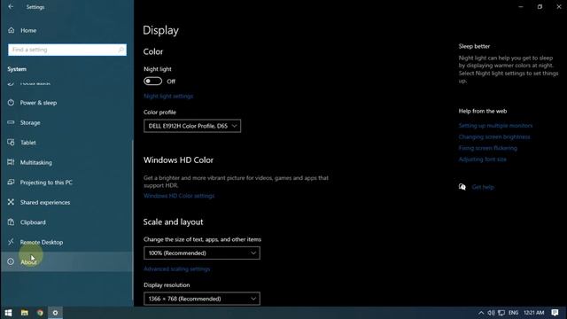This screenshot has height=319, width=567.
Task: Click the Storage drive icon
Action: pyautogui.click(x=11, y=122)
